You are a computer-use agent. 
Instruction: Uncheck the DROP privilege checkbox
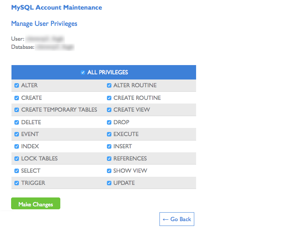[109, 122]
